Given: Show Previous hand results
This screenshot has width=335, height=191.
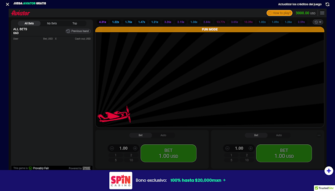Looking at the screenshot, I should [x=78, y=31].
